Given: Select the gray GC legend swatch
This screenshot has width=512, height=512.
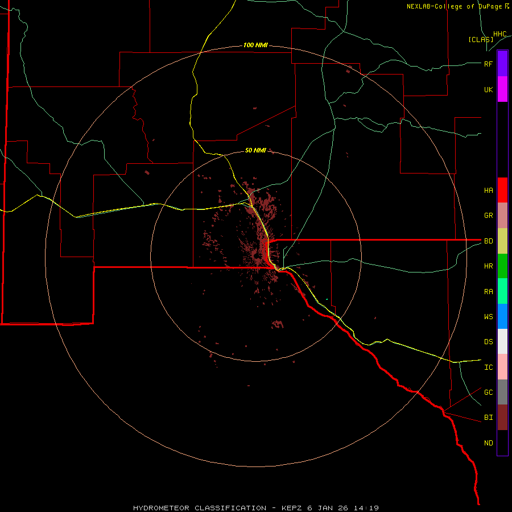Looking at the screenshot, I should tap(502, 392).
